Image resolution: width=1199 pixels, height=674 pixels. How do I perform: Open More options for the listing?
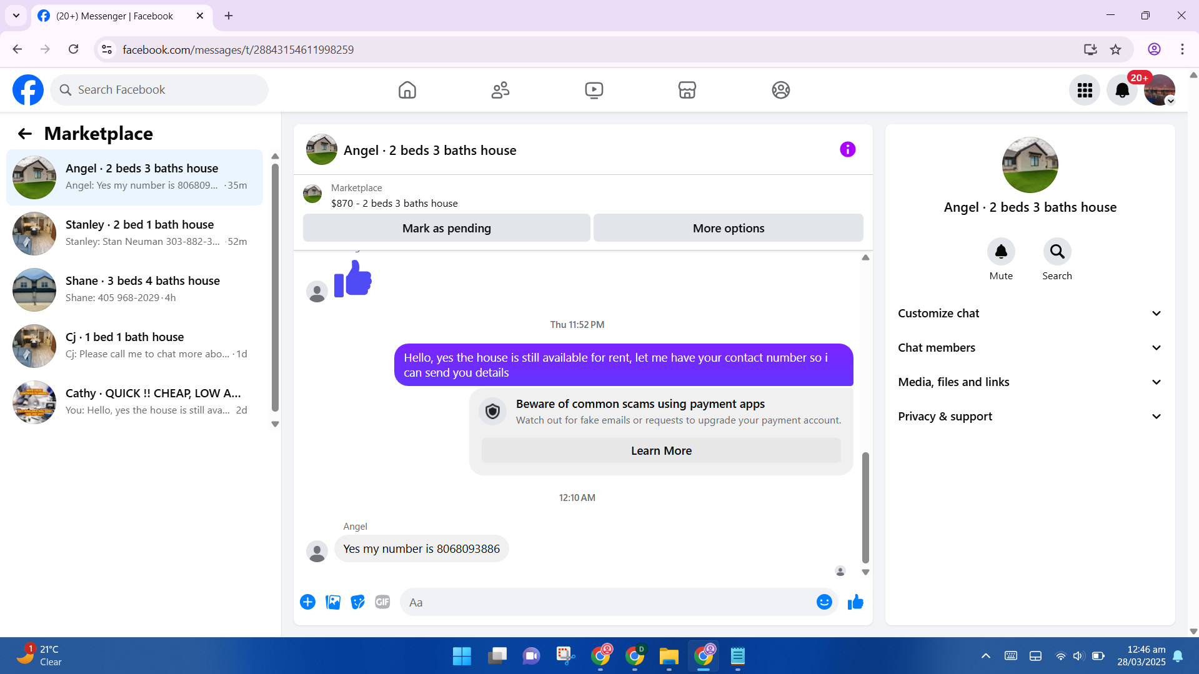(729, 228)
